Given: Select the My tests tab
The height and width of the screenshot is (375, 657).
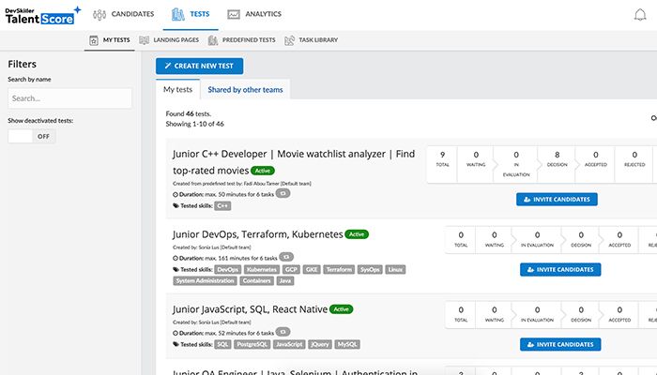Looking at the screenshot, I should click(178, 90).
